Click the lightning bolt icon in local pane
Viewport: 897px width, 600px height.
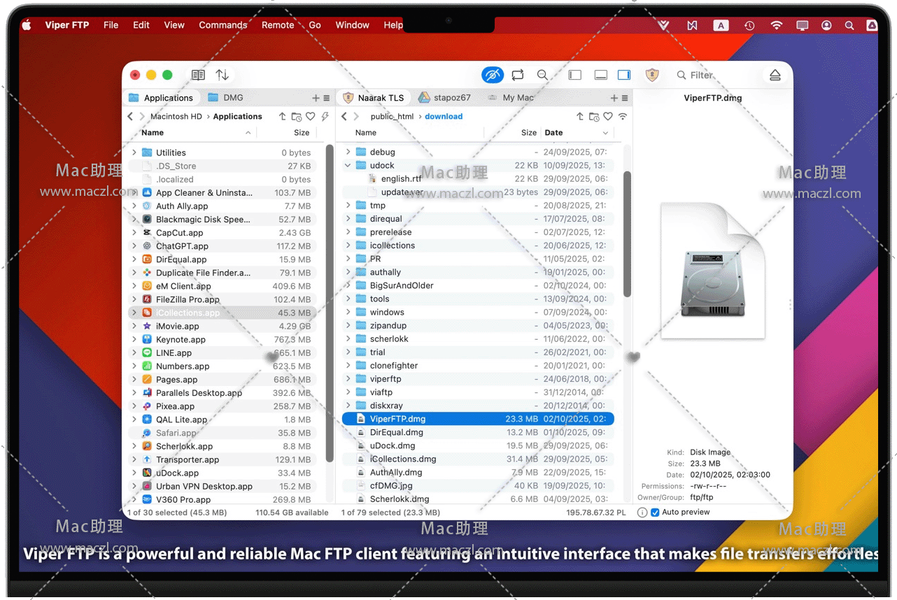[x=325, y=117]
